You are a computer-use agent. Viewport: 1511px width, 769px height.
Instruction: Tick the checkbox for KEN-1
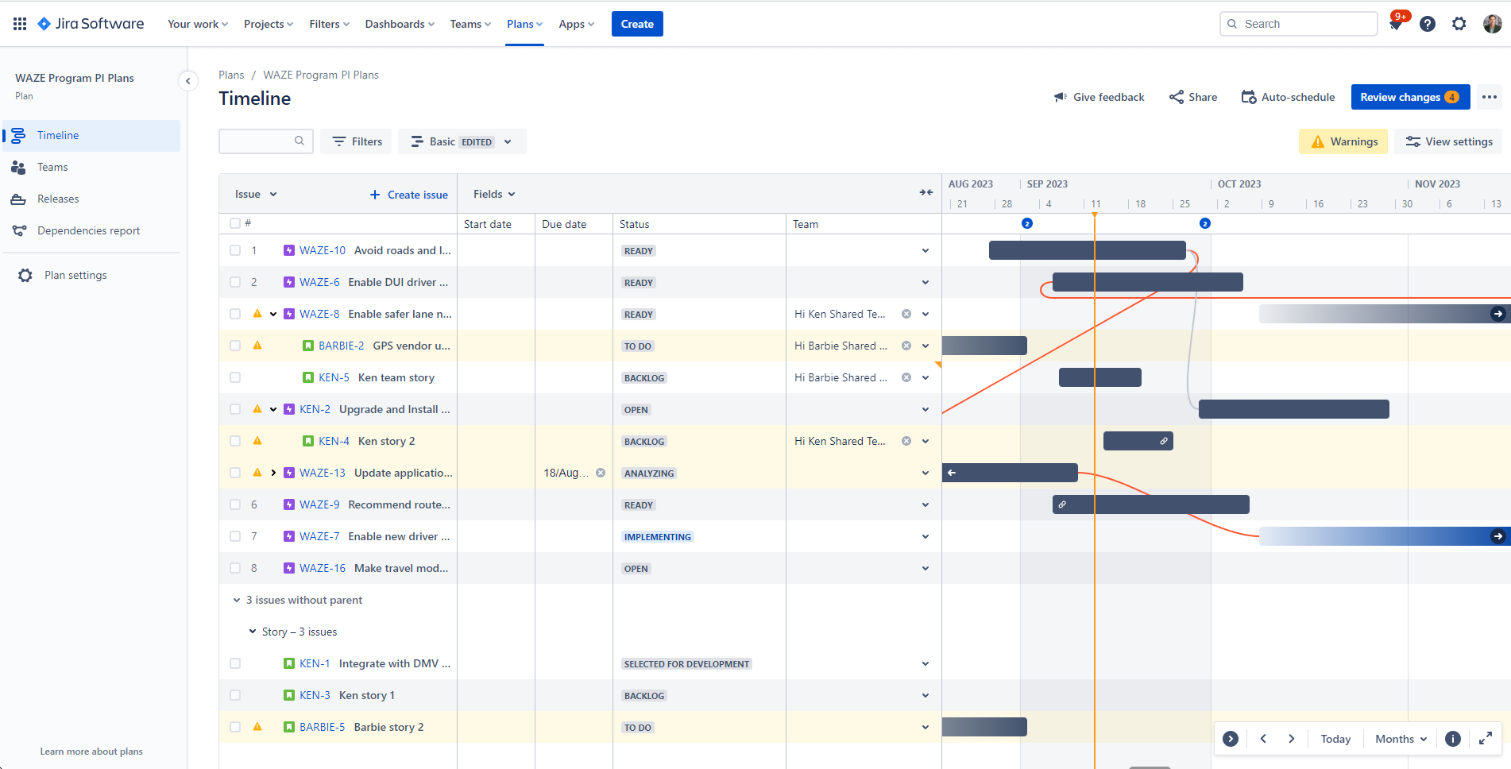tap(235, 663)
